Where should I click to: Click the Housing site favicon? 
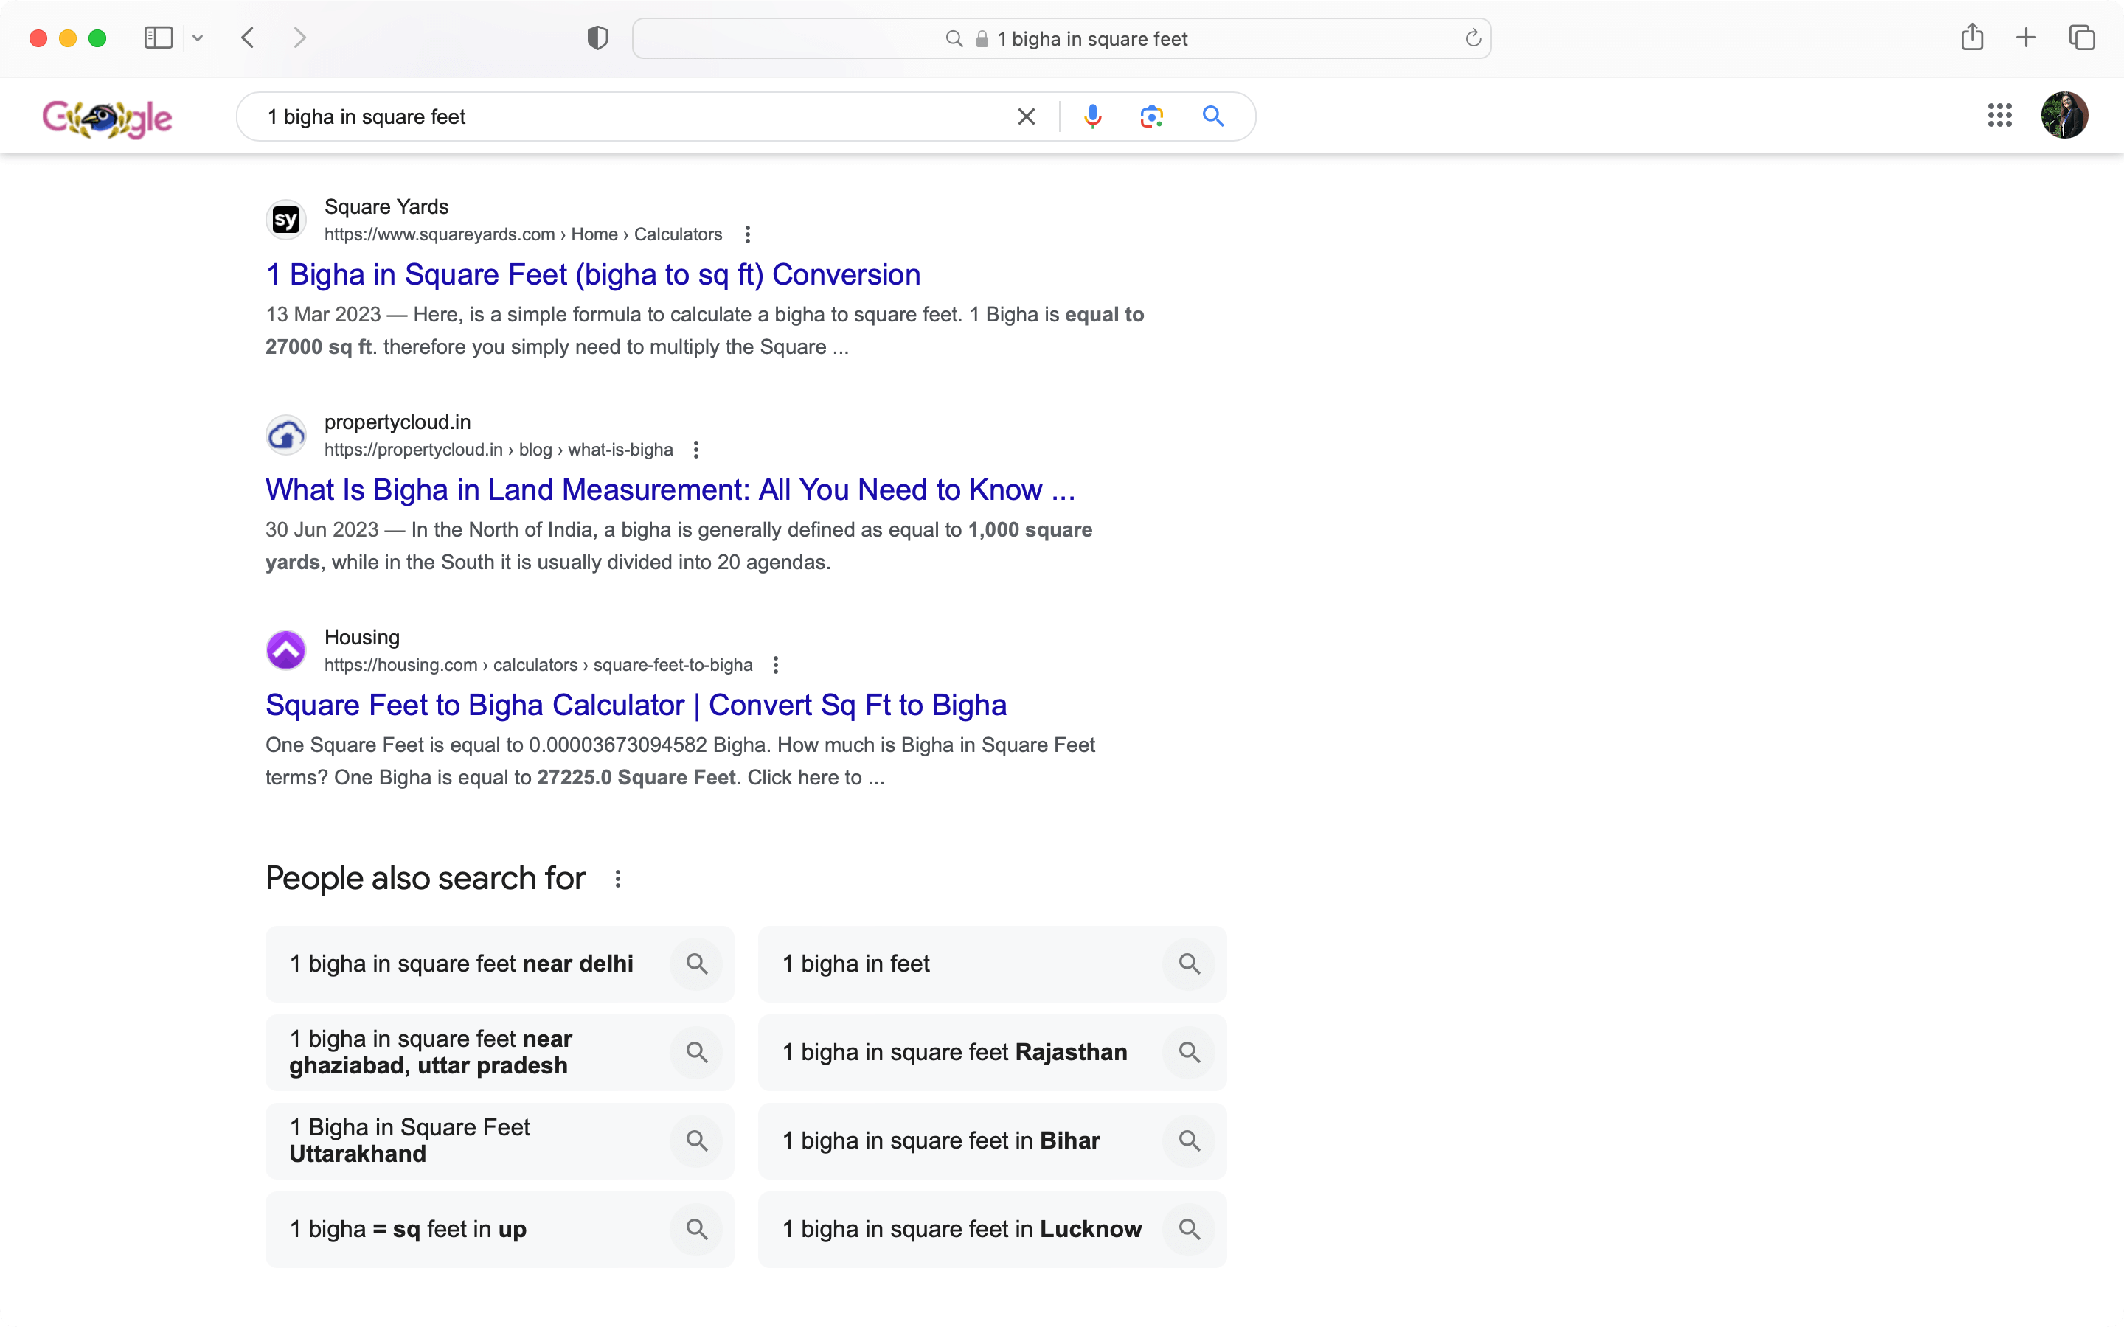click(285, 649)
